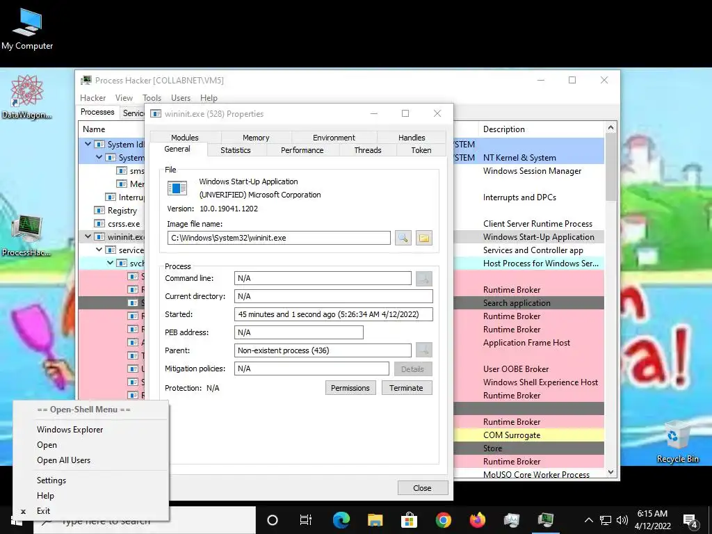Click the Permissions button

point(350,388)
